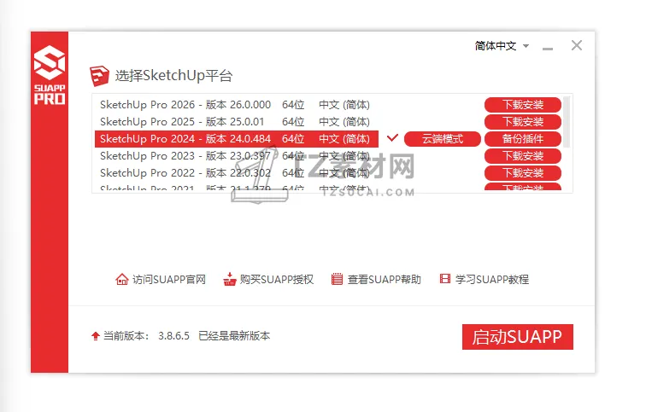Select SketchUp Pro 2023 version 23.0.397 row
The height and width of the screenshot is (412, 646).
coord(237,156)
